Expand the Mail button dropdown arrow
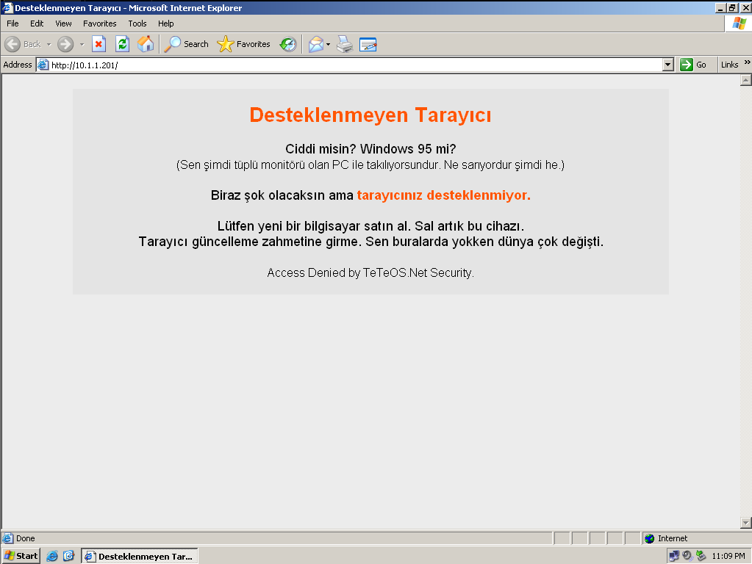752x564 pixels. (x=328, y=45)
